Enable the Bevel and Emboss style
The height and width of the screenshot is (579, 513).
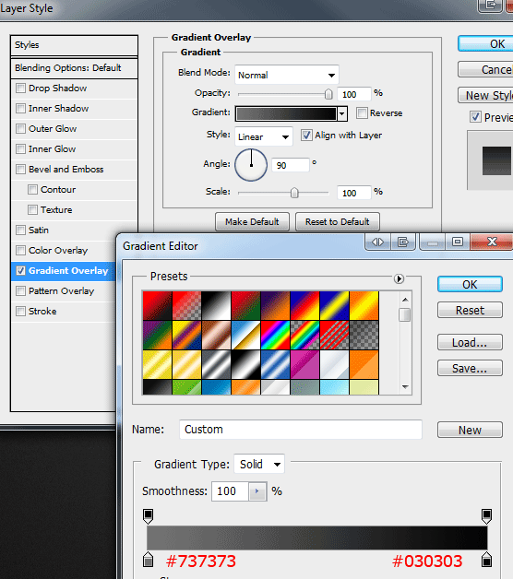[20, 170]
